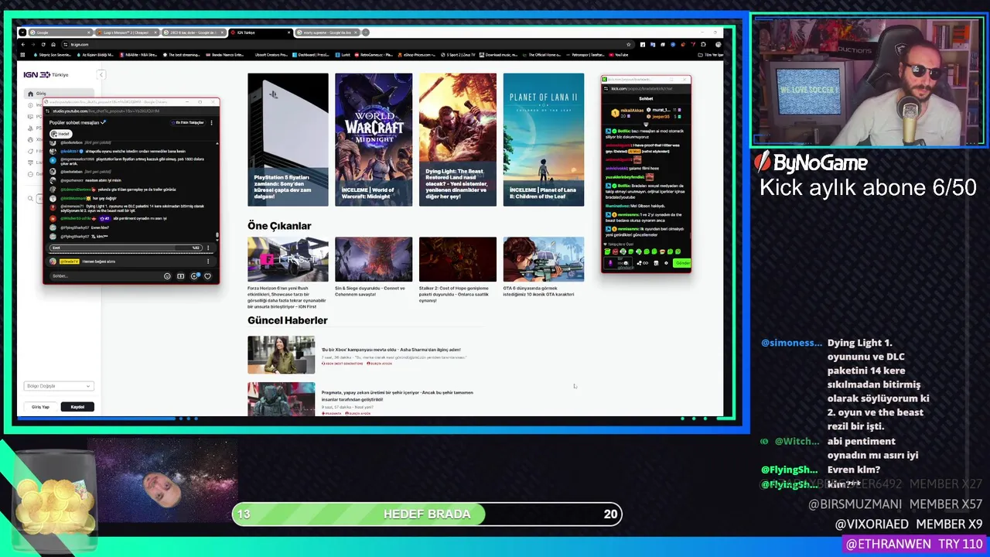This screenshot has width=990, height=557.
Task: Open the En Etkin Takipçiler chat filter
Action: pos(189,122)
